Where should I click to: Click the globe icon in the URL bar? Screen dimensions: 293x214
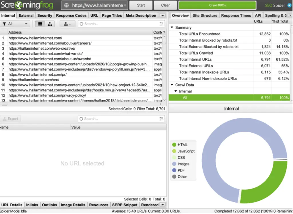point(66,5)
